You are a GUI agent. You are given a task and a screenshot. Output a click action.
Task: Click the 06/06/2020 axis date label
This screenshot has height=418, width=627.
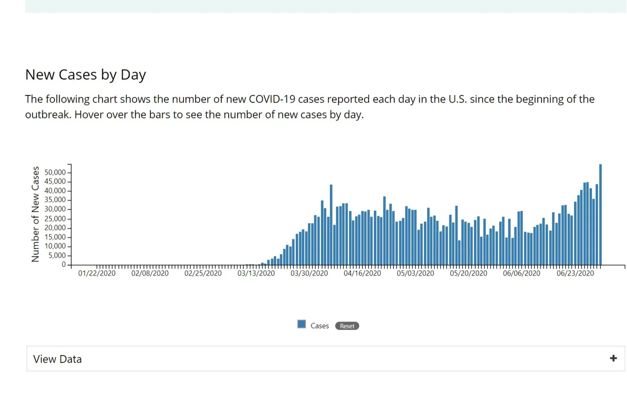pos(522,273)
